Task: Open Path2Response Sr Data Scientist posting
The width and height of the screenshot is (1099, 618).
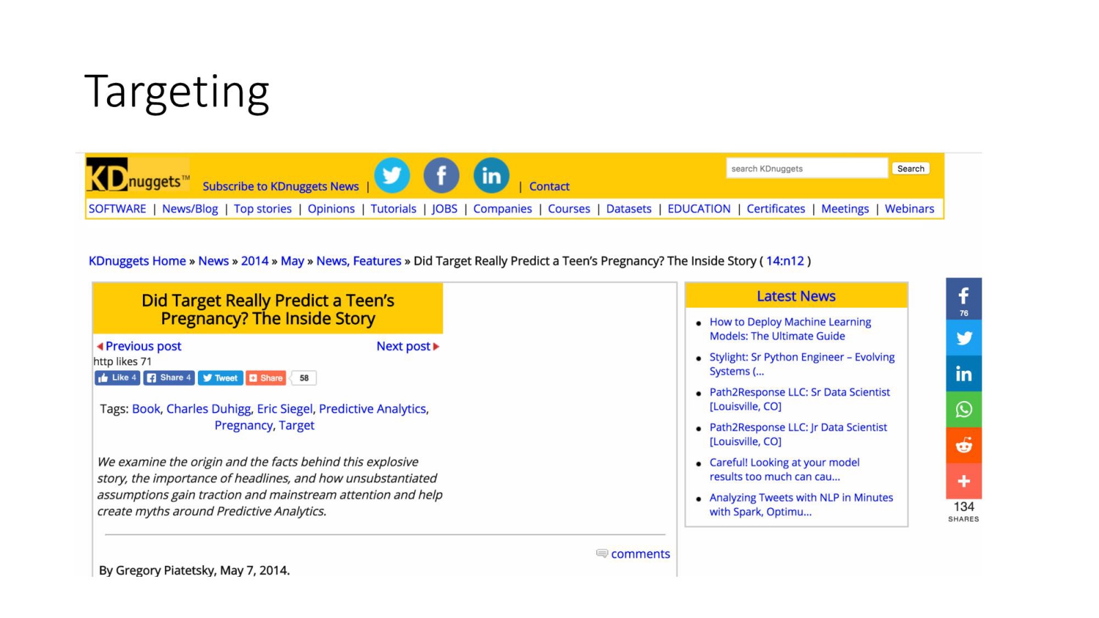Action: (800, 399)
